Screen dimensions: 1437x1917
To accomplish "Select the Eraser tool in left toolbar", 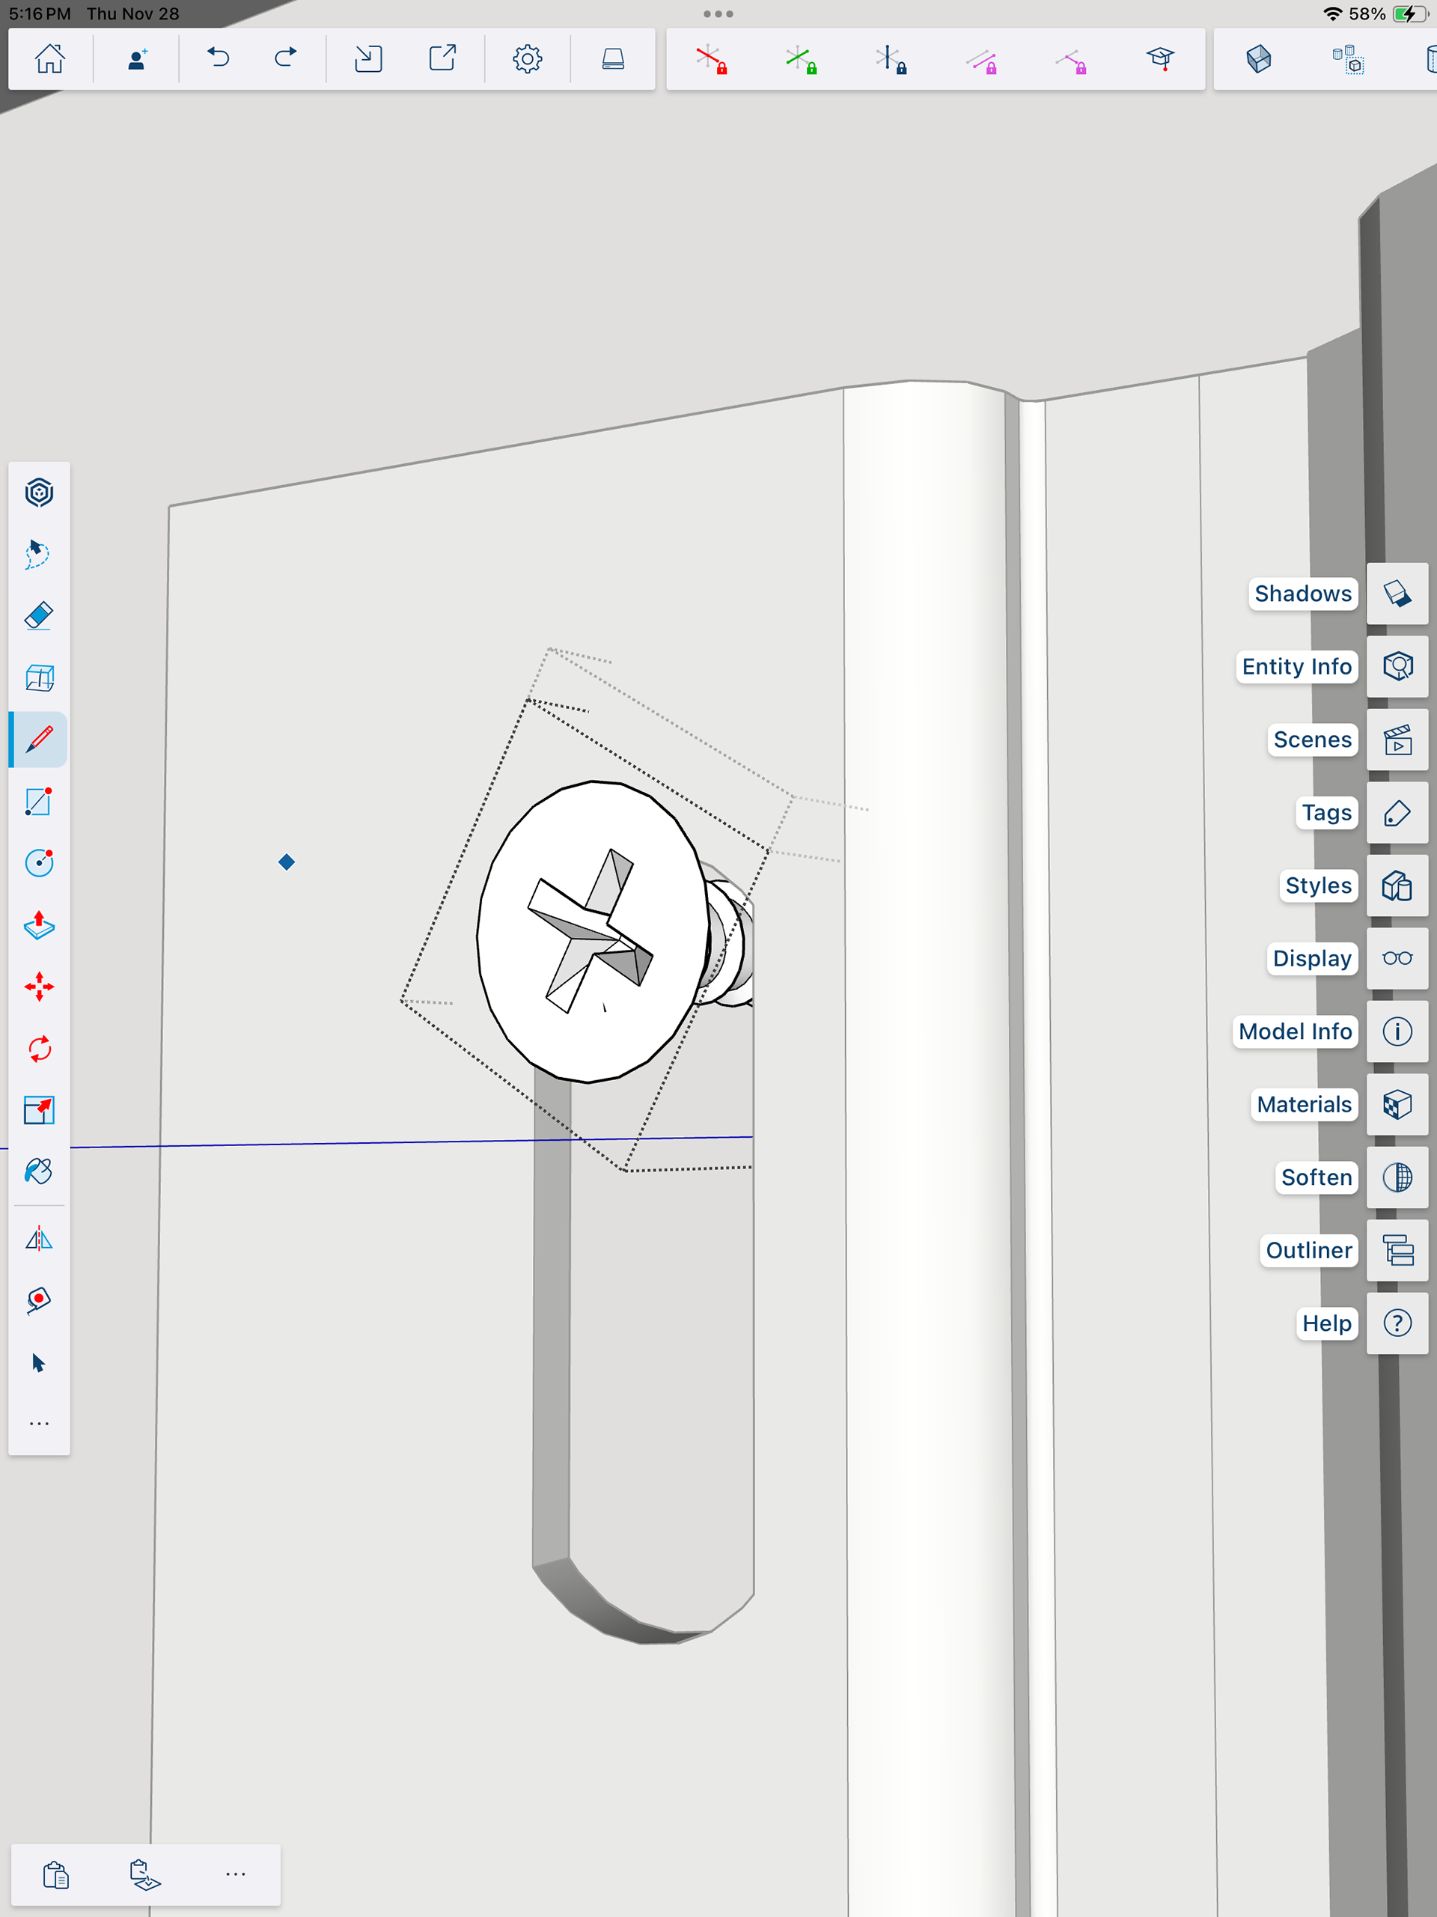I will click(x=39, y=616).
